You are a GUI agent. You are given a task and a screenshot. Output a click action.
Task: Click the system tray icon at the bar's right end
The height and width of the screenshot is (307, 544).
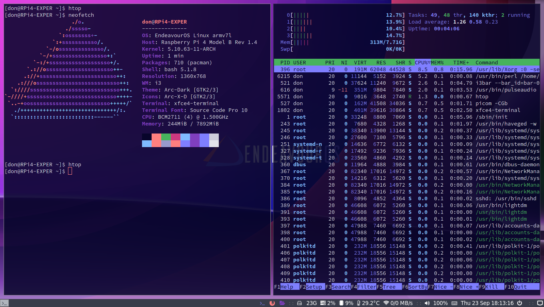click(540, 303)
